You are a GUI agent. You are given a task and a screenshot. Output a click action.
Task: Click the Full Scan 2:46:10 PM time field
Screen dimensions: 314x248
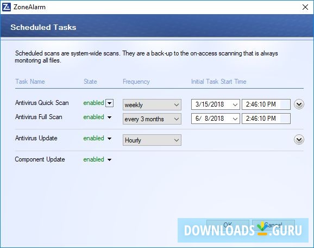coord(266,119)
